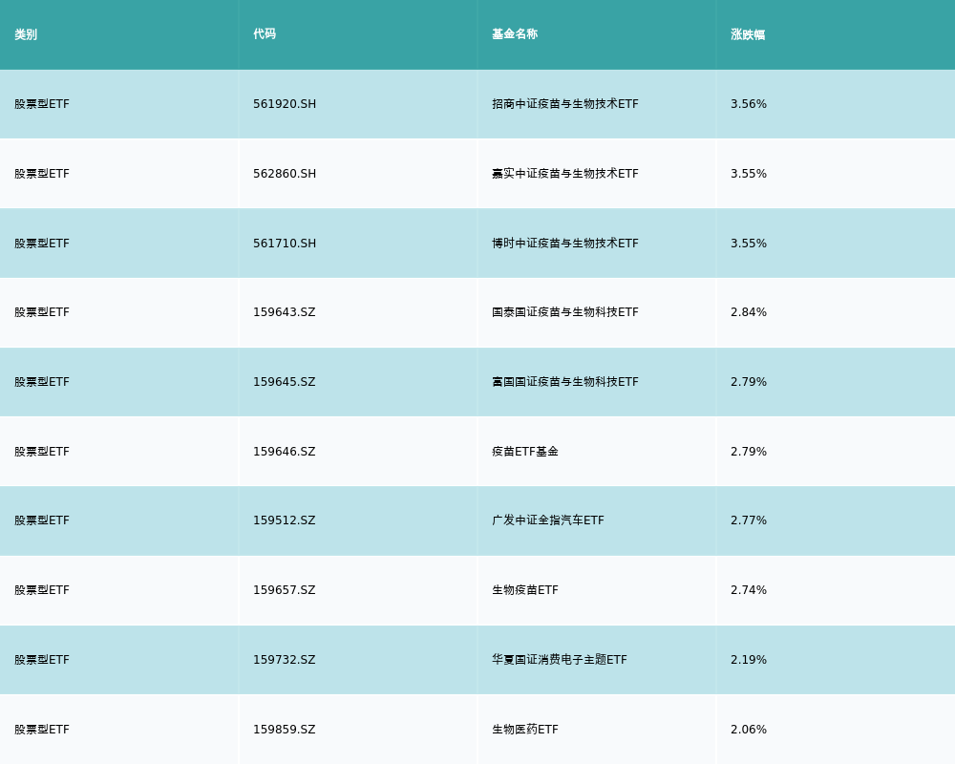The image size is (955, 764).
Task: Click the 2.19% change value
Action: pos(749,660)
